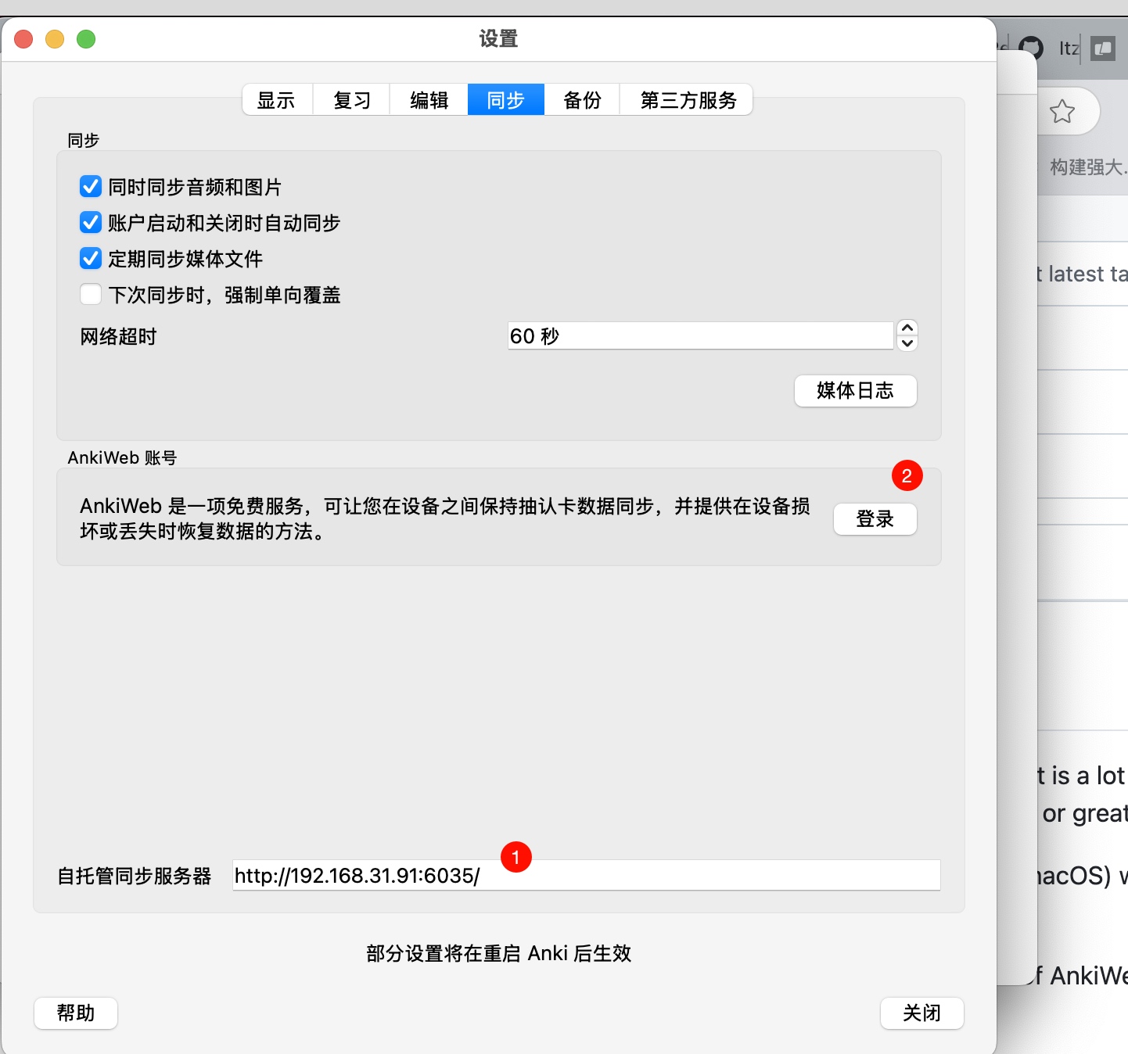Select the 同步 tab
1128x1054 pixels.
505,100
